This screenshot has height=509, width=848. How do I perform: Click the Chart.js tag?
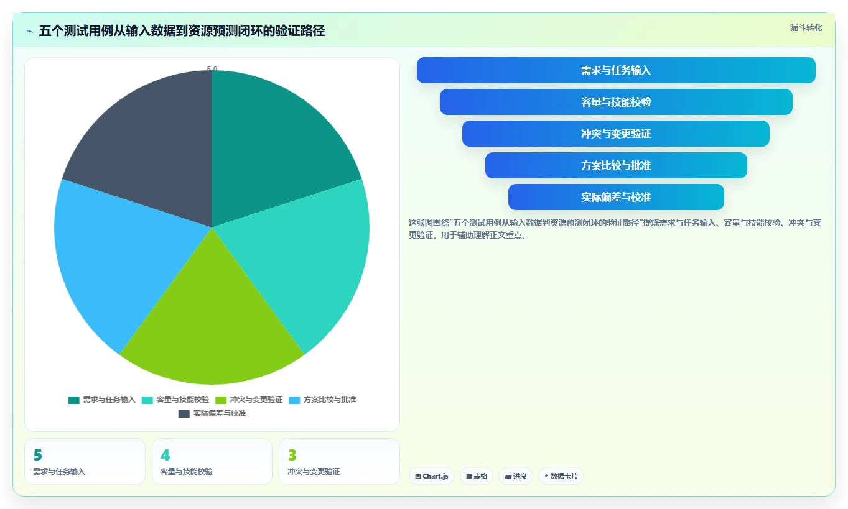[x=432, y=476]
